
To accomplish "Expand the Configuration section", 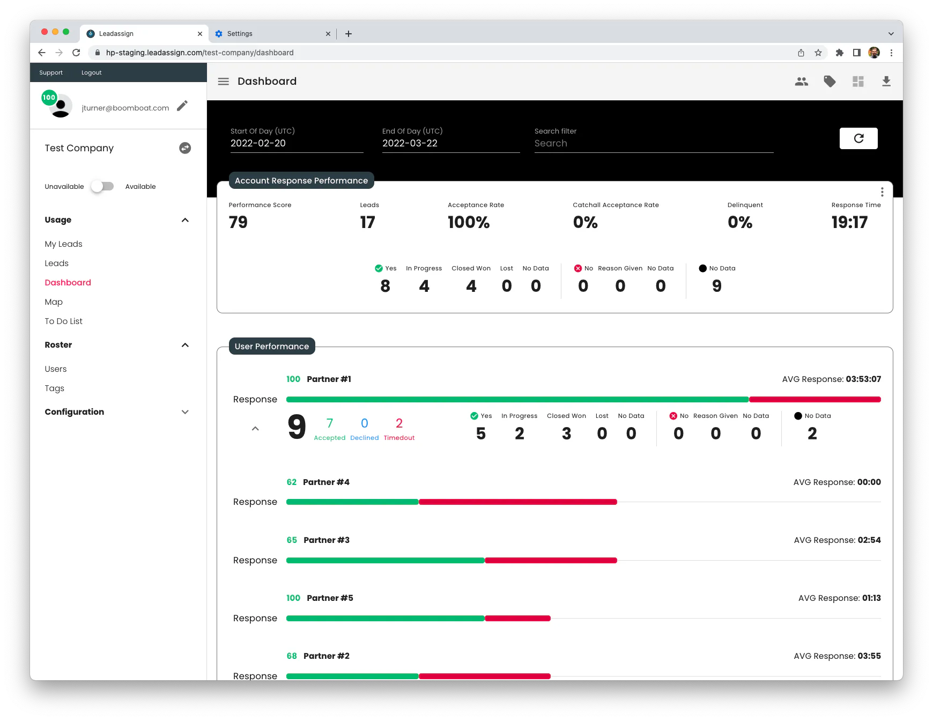I will click(185, 412).
